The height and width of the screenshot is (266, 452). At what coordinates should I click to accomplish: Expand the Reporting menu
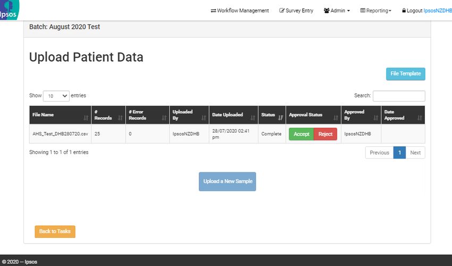coord(376,11)
